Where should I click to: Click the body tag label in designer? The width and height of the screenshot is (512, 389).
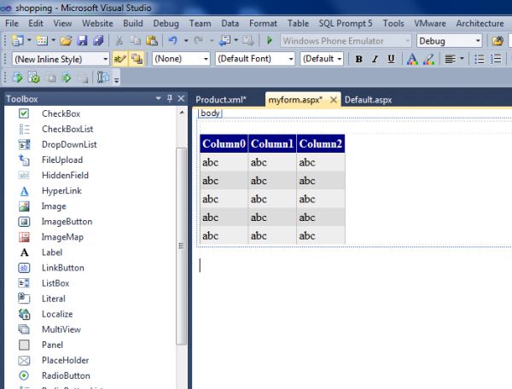pyautogui.click(x=210, y=113)
